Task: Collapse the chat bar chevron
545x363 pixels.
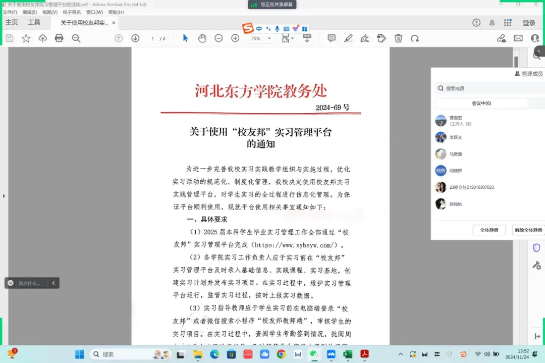Action: (x=53, y=283)
